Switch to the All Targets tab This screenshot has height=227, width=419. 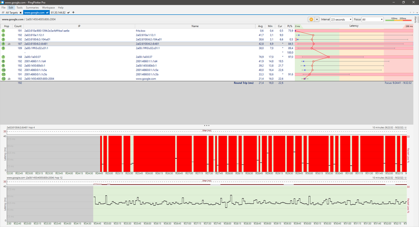tap(11, 13)
